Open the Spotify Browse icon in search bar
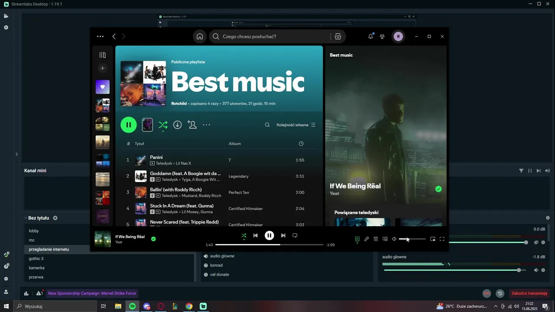The image size is (555, 312). 338,36
